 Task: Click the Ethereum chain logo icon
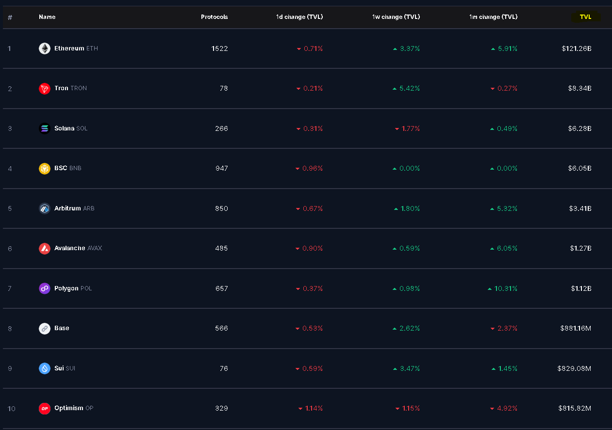pyautogui.click(x=45, y=48)
